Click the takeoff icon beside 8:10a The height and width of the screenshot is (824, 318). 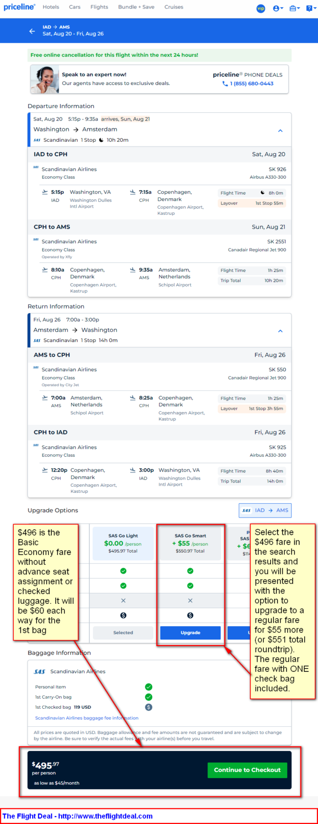[45, 269]
